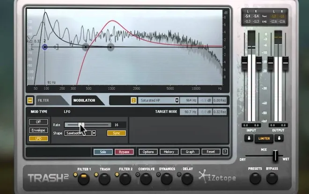This screenshot has height=194, width=309.
Task: Click the 0.00 Rez resonance field
Action: click(220, 101)
